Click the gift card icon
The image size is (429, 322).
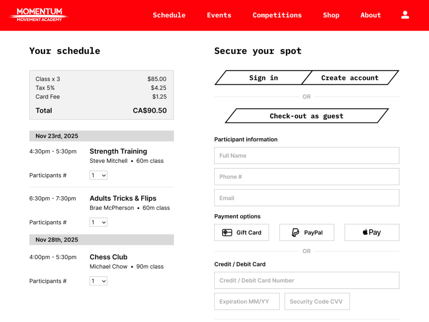(227, 232)
